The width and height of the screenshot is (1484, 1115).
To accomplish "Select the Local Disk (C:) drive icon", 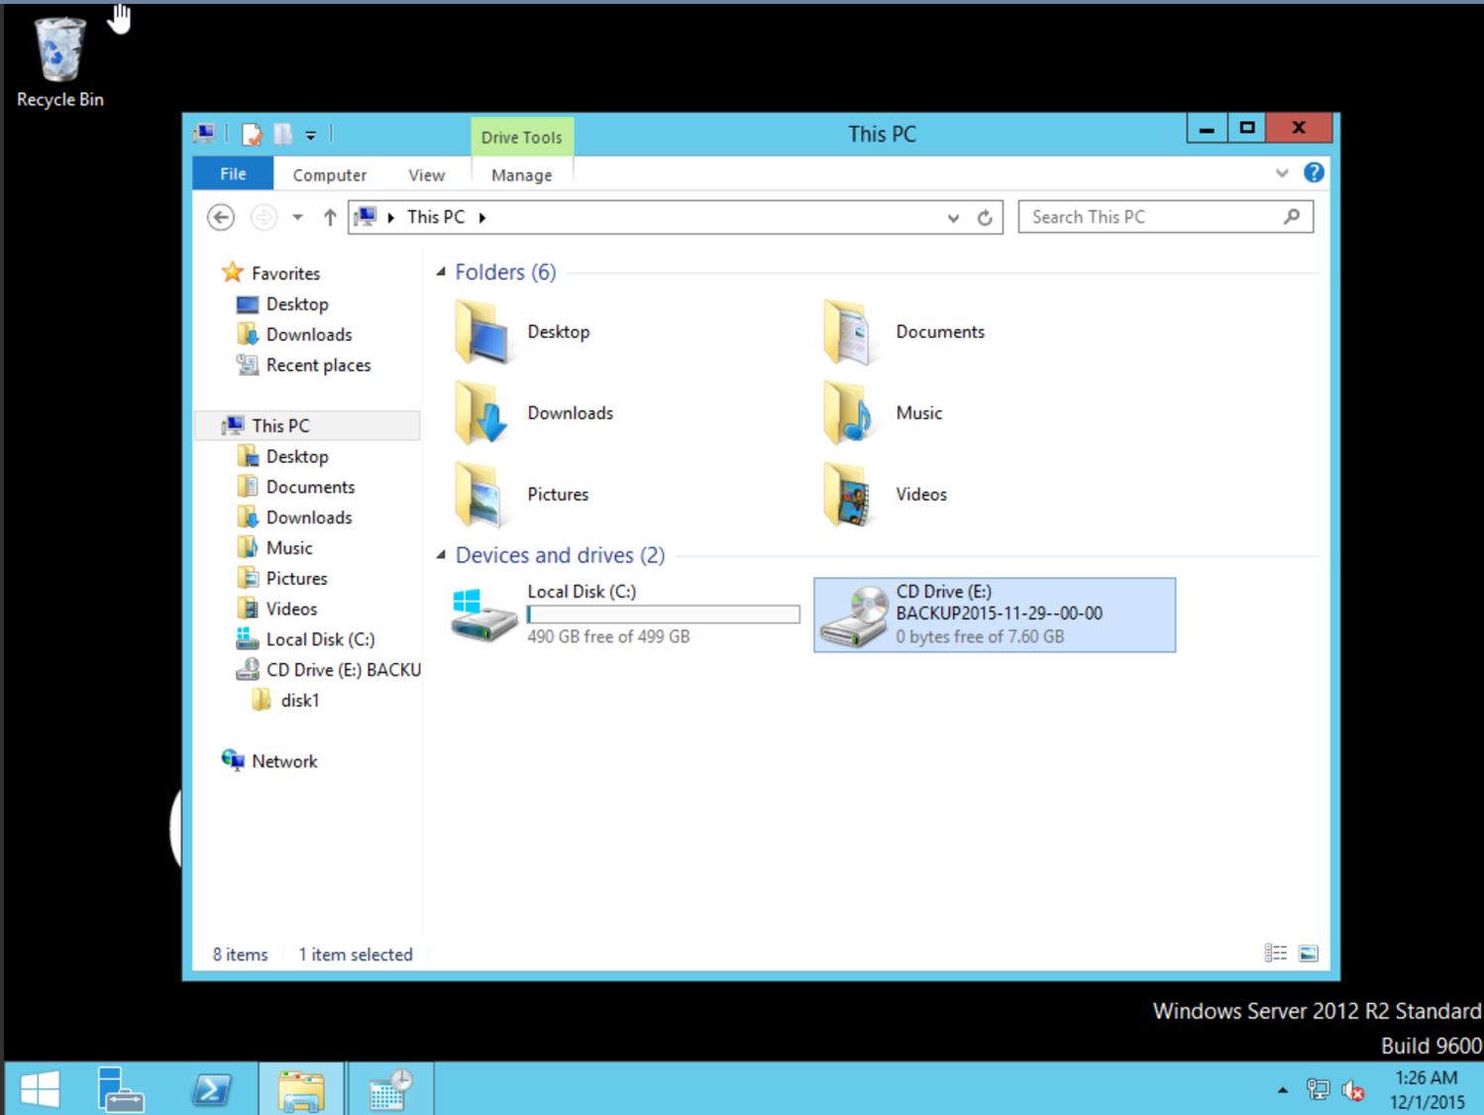I will (x=484, y=614).
